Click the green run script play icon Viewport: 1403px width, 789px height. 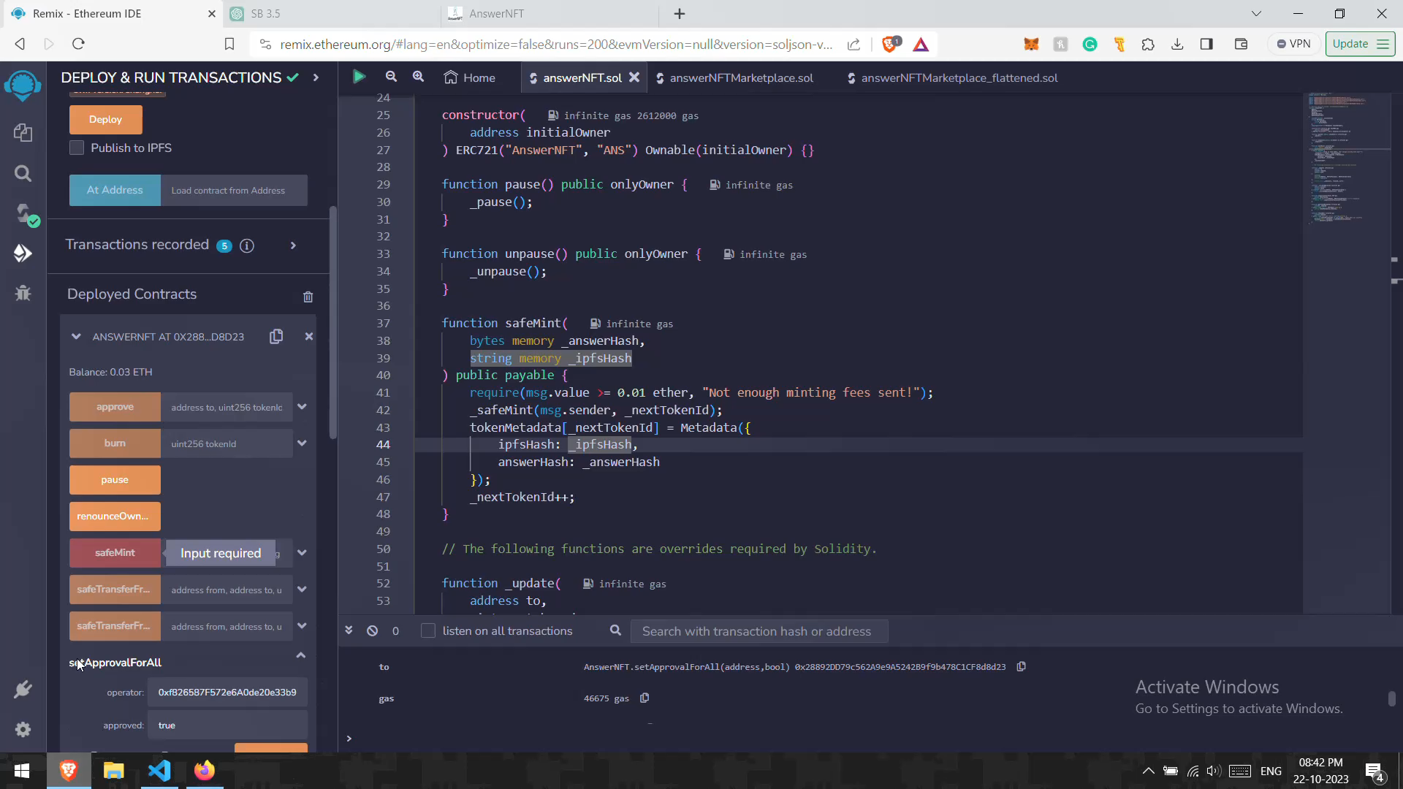359,77
